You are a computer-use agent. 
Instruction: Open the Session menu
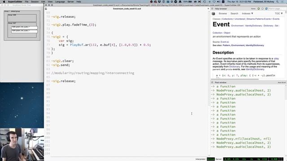[35, 2]
